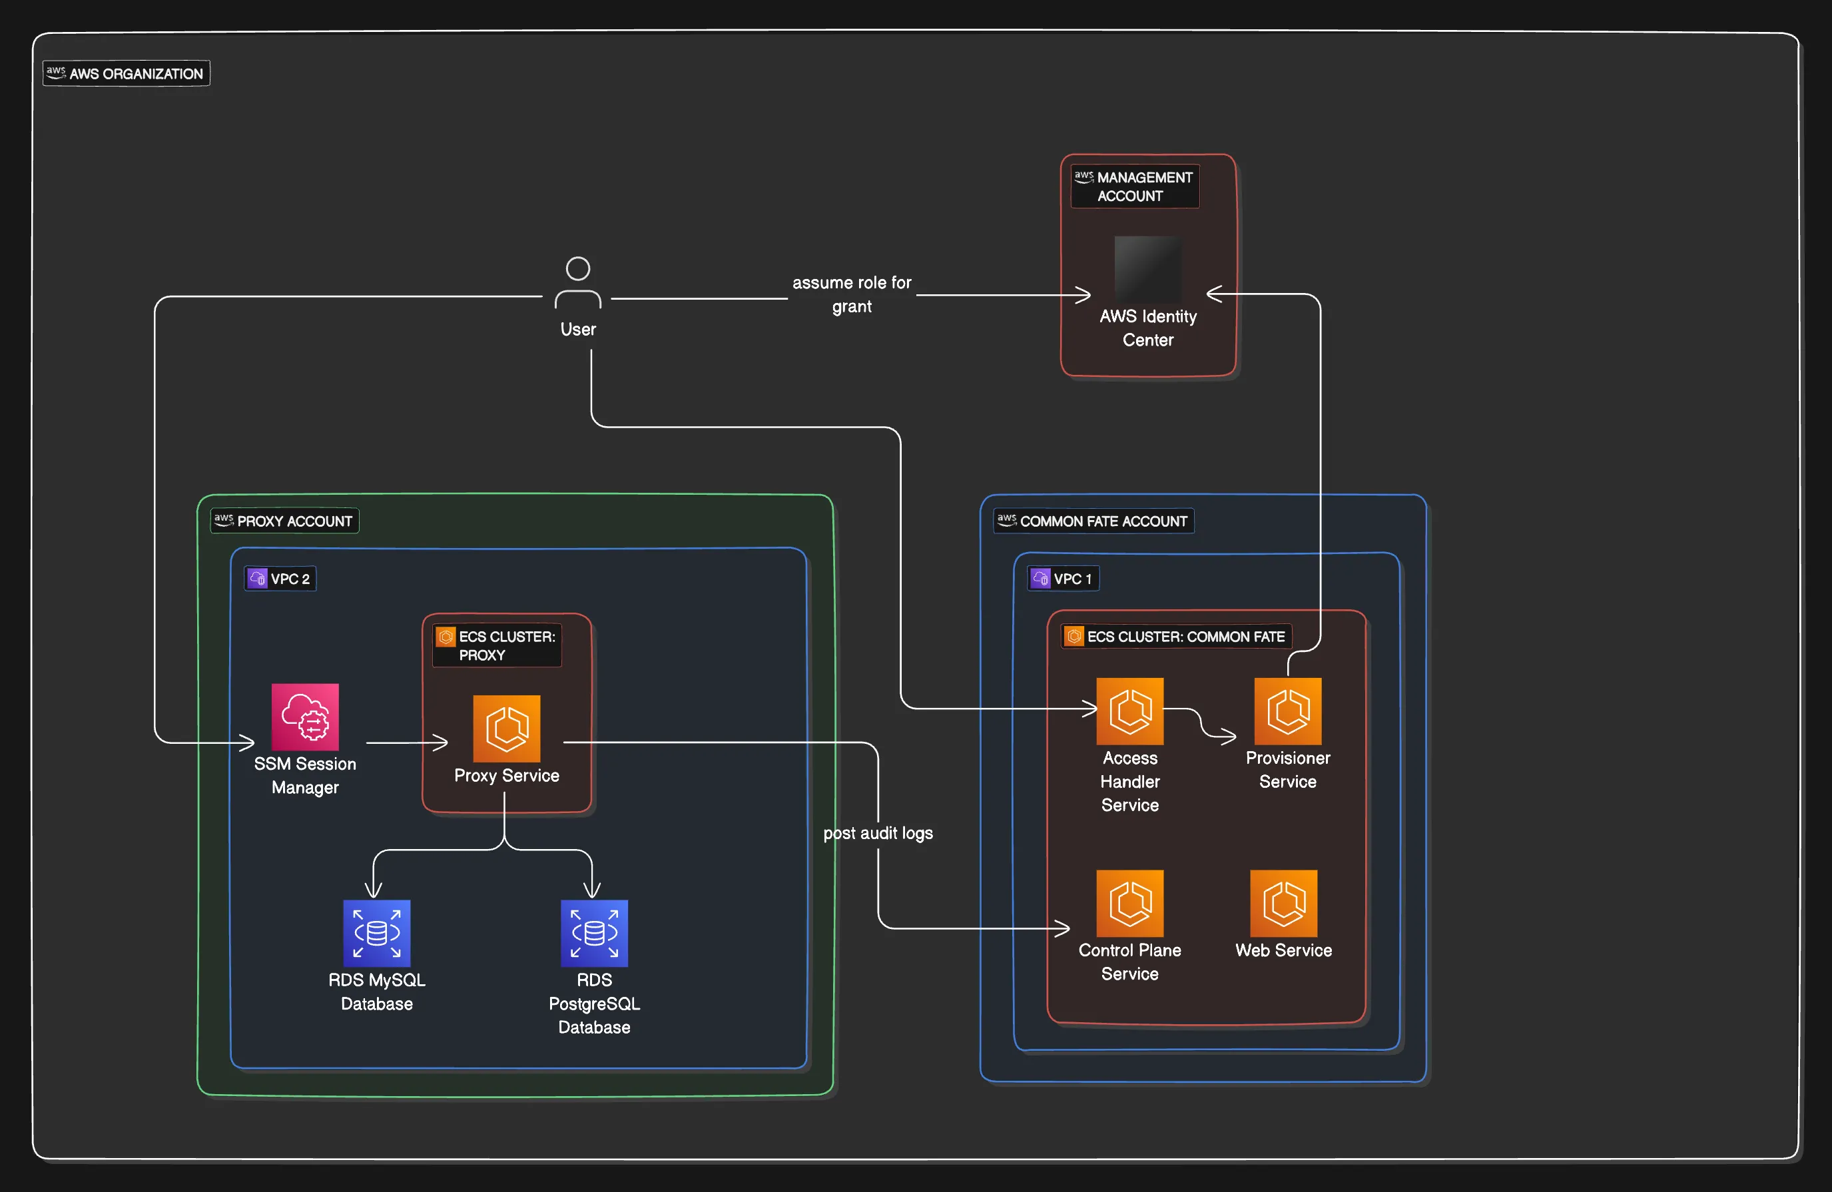This screenshot has width=1832, height=1192.
Task: Click the ECS Cluster Proxy label icon
Action: tap(446, 637)
